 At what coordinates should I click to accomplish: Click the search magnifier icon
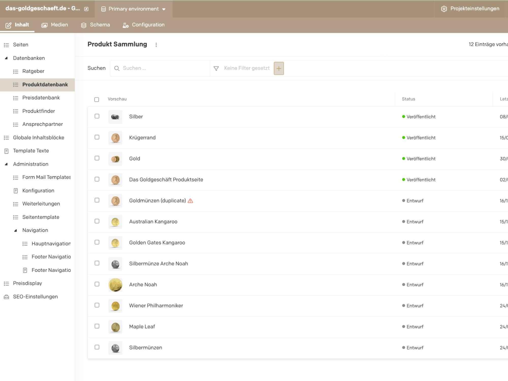click(x=117, y=68)
